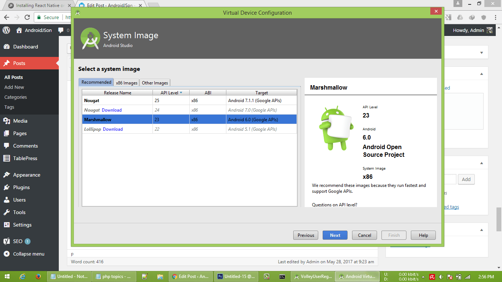This screenshot has height=282, width=502.
Task: Open Appearance in the WordPress sidebar
Action: (x=26, y=175)
